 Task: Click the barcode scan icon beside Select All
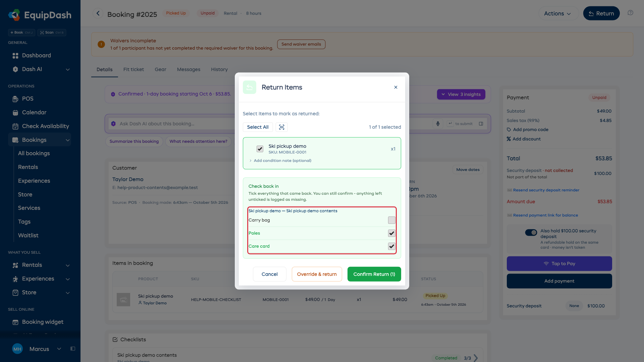pyautogui.click(x=282, y=127)
